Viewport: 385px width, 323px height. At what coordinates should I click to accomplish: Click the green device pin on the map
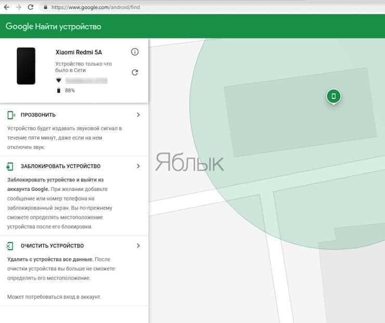333,96
